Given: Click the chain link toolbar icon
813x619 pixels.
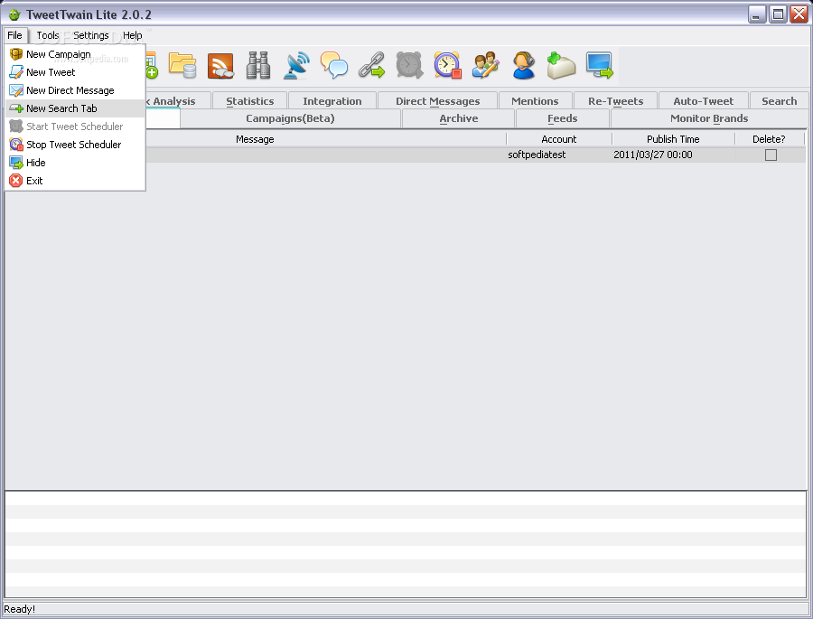Looking at the screenshot, I should click(x=372, y=65).
